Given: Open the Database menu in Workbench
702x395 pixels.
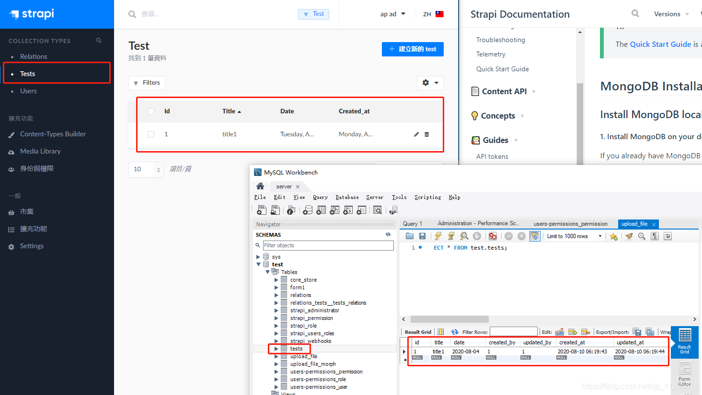Looking at the screenshot, I should (x=347, y=197).
